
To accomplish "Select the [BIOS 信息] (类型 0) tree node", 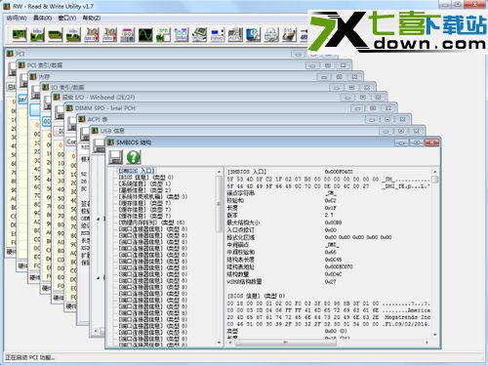I will (146, 178).
